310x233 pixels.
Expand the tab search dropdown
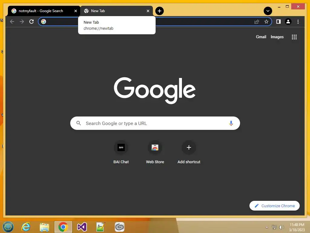pos(268,11)
